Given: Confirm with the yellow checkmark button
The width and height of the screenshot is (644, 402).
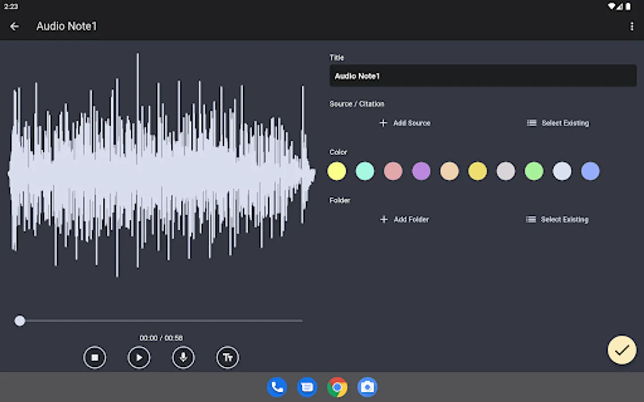Looking at the screenshot, I should click(622, 350).
